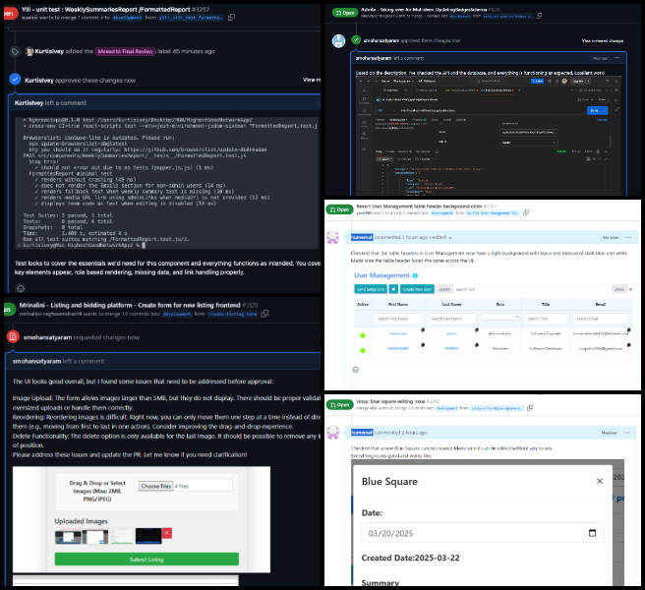Open Kurtisivey profile from 'left a comment' header
The width and height of the screenshot is (645, 590).
click(29, 103)
